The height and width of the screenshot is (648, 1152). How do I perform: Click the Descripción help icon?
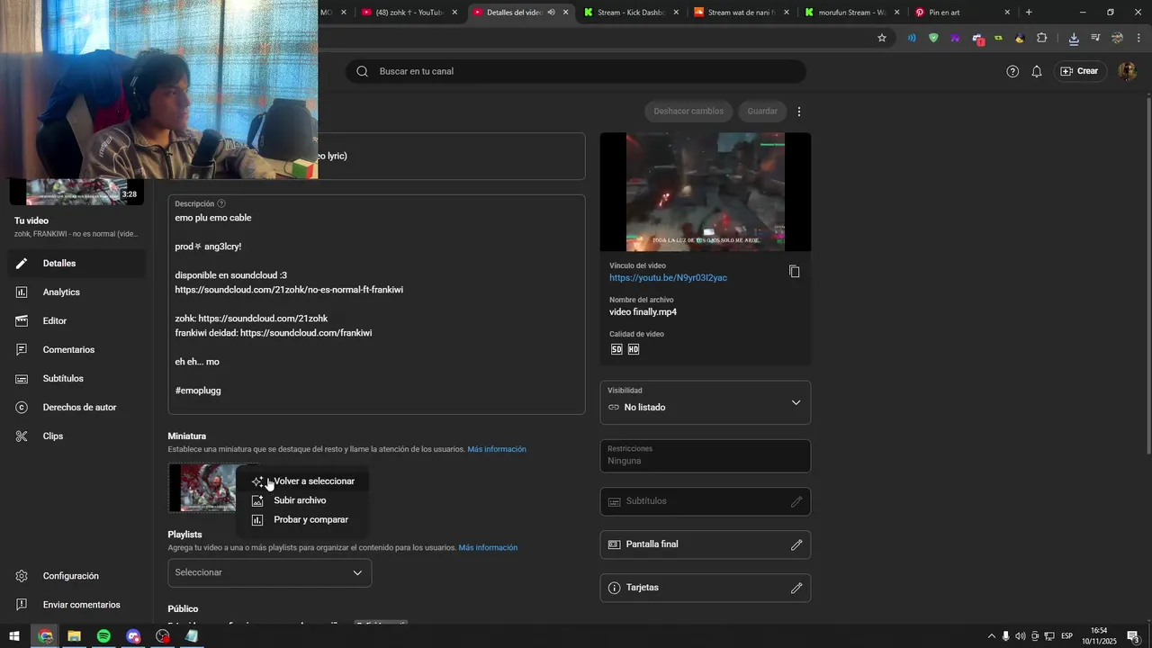coord(221,203)
